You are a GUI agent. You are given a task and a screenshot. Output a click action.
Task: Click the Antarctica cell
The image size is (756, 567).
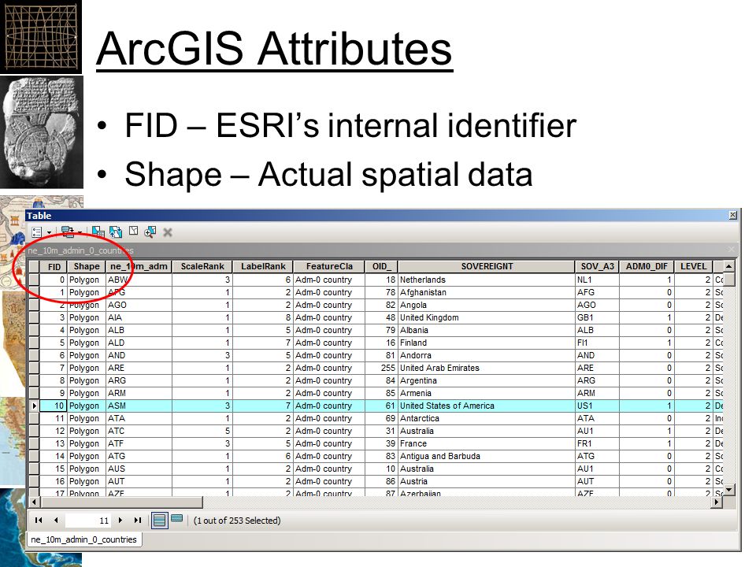[486, 418]
